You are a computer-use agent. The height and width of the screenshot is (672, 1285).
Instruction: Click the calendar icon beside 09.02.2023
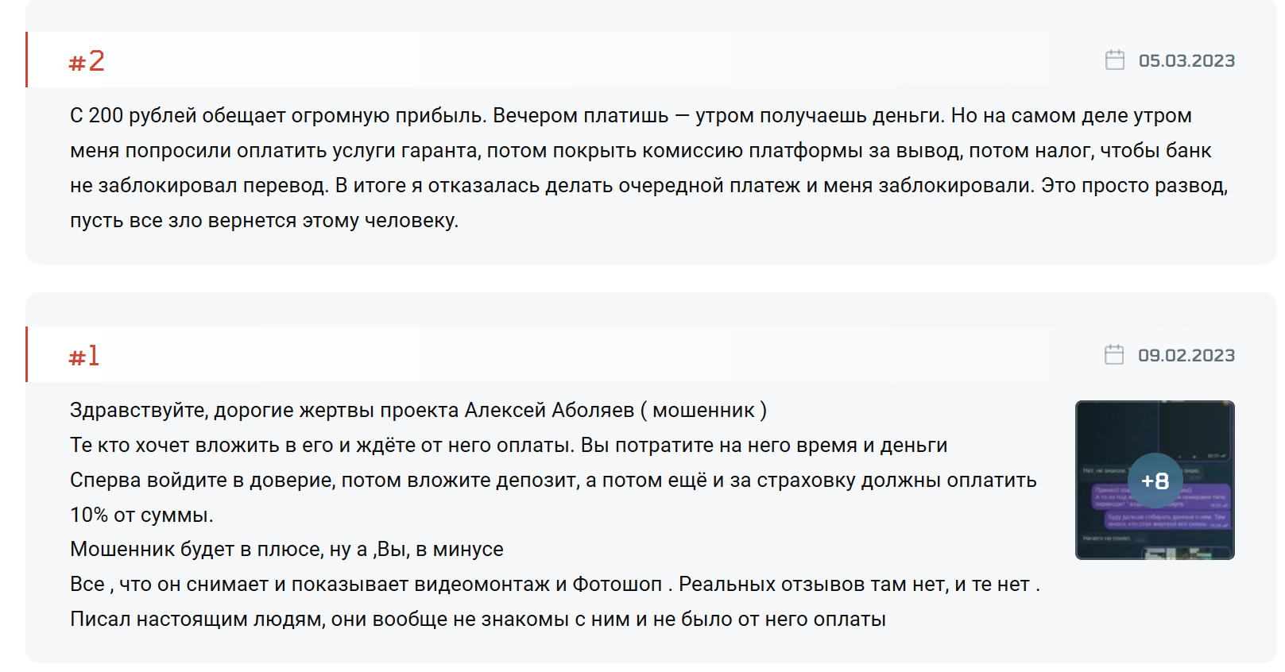[1114, 355]
